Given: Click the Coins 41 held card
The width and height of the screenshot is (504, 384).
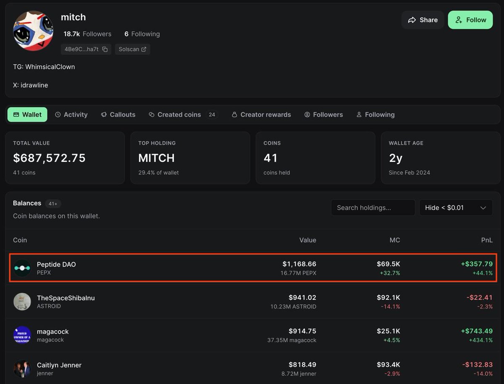Looking at the screenshot, I should (x=315, y=158).
